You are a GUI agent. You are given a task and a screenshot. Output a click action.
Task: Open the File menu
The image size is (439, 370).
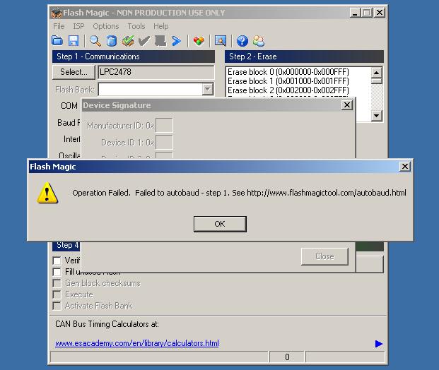[x=59, y=26]
